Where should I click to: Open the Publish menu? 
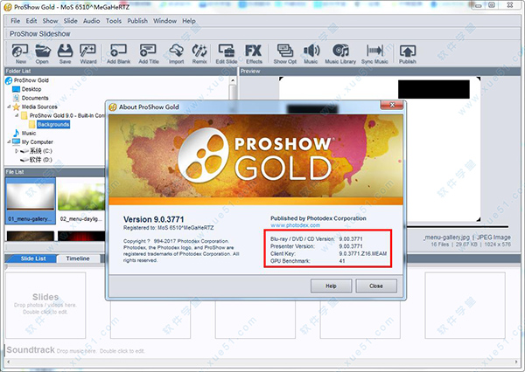tap(137, 21)
